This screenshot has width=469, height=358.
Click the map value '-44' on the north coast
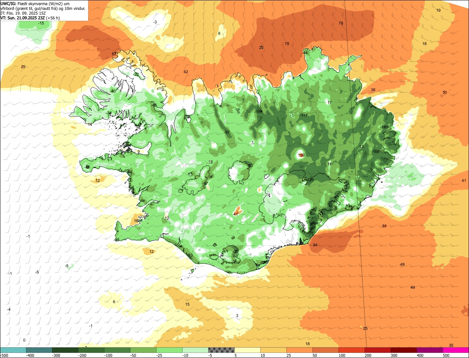pyautogui.click(x=305, y=53)
